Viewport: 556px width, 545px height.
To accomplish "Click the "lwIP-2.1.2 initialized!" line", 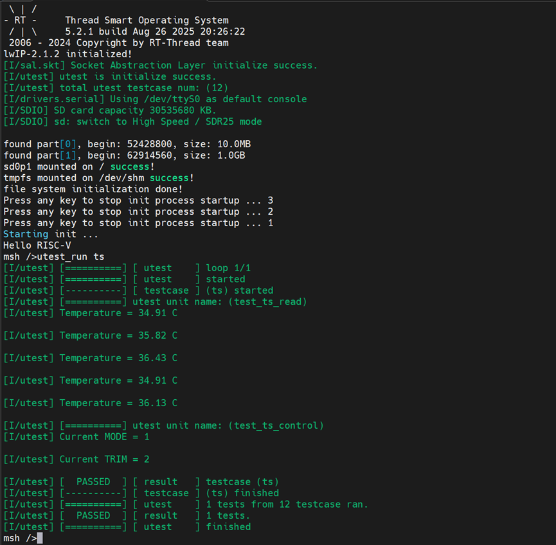I will [x=67, y=54].
